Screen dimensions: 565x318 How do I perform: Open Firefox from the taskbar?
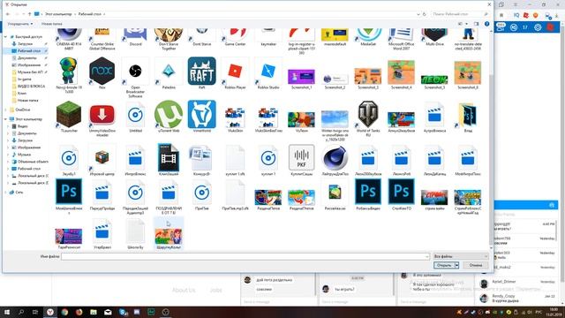click(79, 312)
